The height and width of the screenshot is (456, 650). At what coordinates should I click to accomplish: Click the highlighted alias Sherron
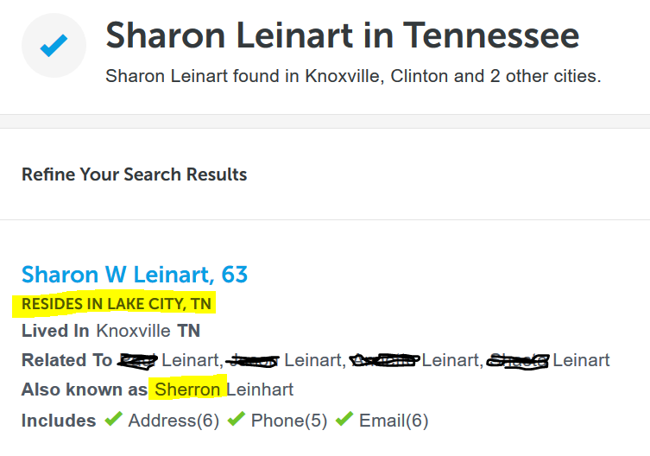pyautogui.click(x=186, y=389)
